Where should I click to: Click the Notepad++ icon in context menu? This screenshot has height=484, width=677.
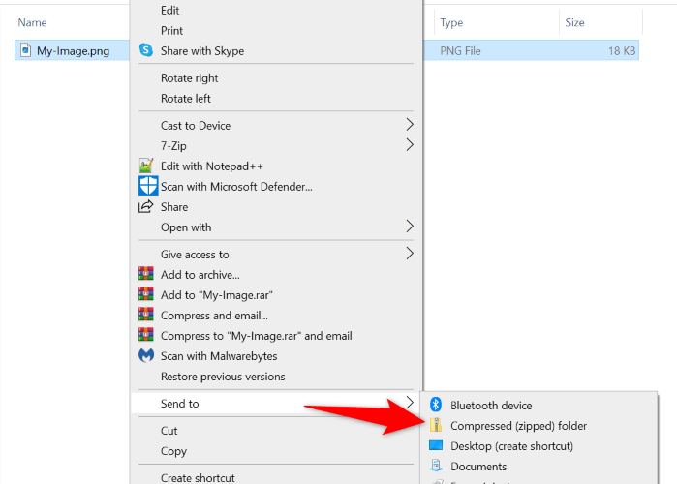pos(146,166)
